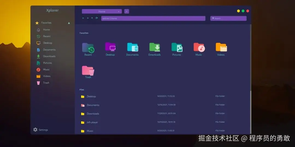
Task: Add a new tab with plus button
Action: pos(127,11)
